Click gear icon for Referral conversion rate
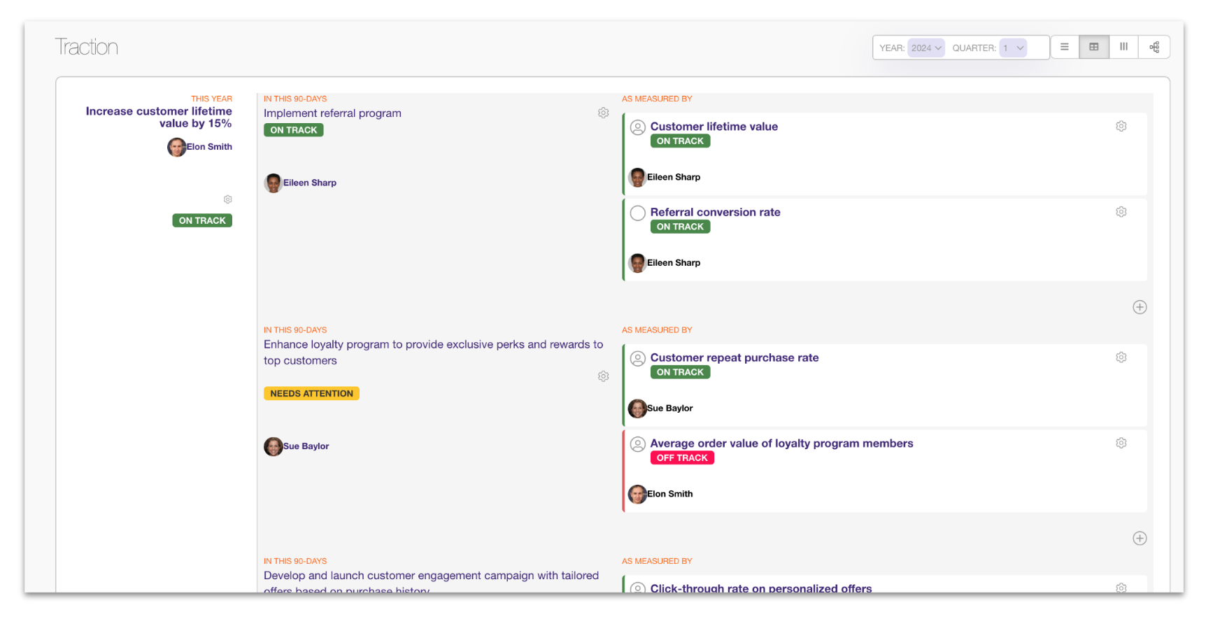Viewport: 1206px width, 617px height. [x=1121, y=212]
